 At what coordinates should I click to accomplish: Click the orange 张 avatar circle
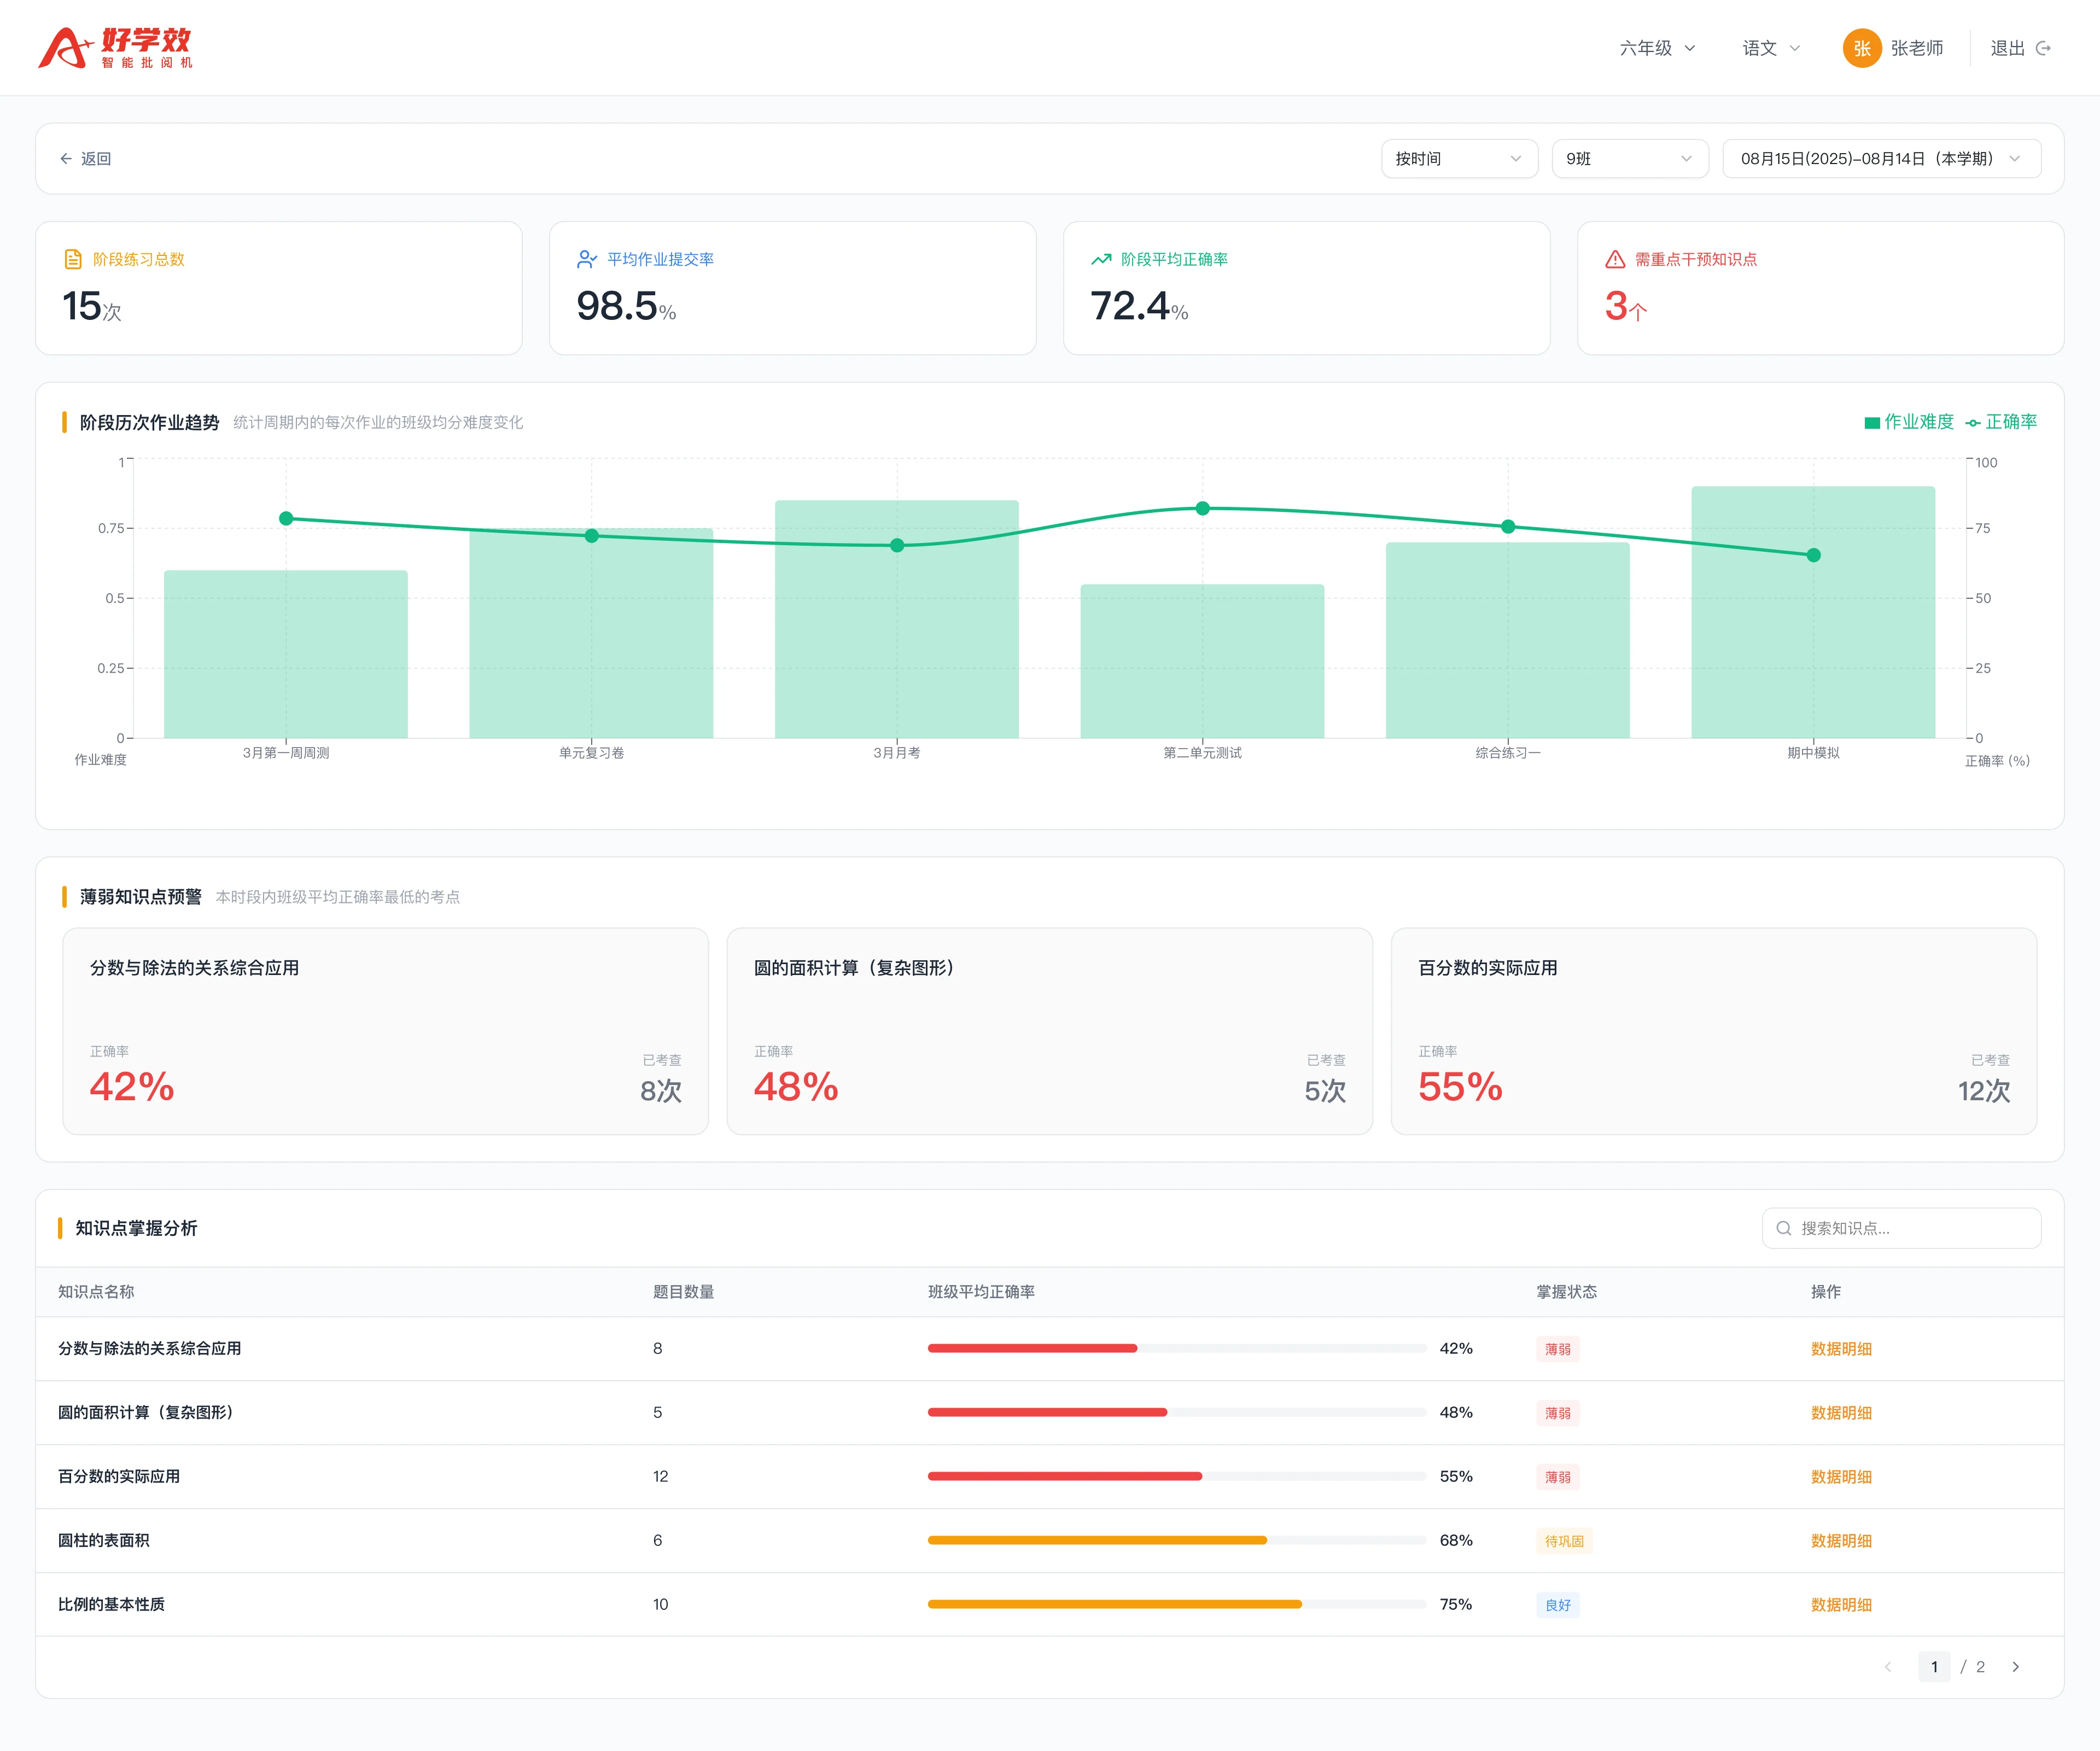coord(1861,48)
